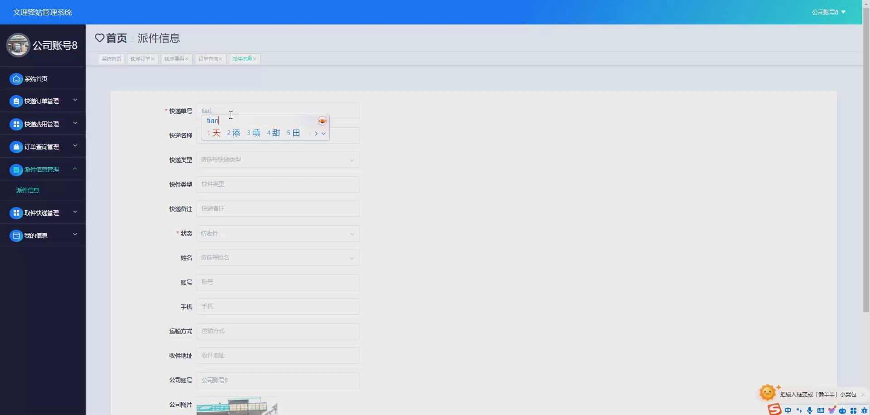Open the soft keyboard icon in IME toolbar
This screenshot has width=870, height=415.
click(821, 410)
